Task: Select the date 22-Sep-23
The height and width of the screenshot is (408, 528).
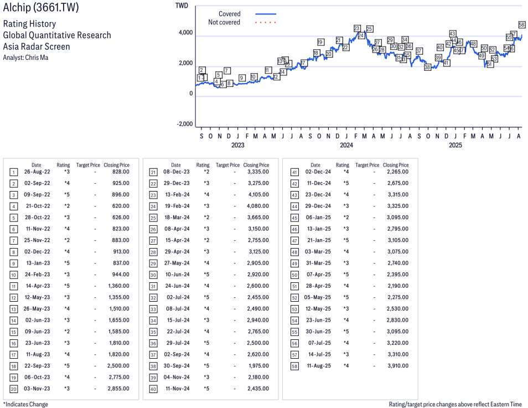Action: (x=37, y=366)
